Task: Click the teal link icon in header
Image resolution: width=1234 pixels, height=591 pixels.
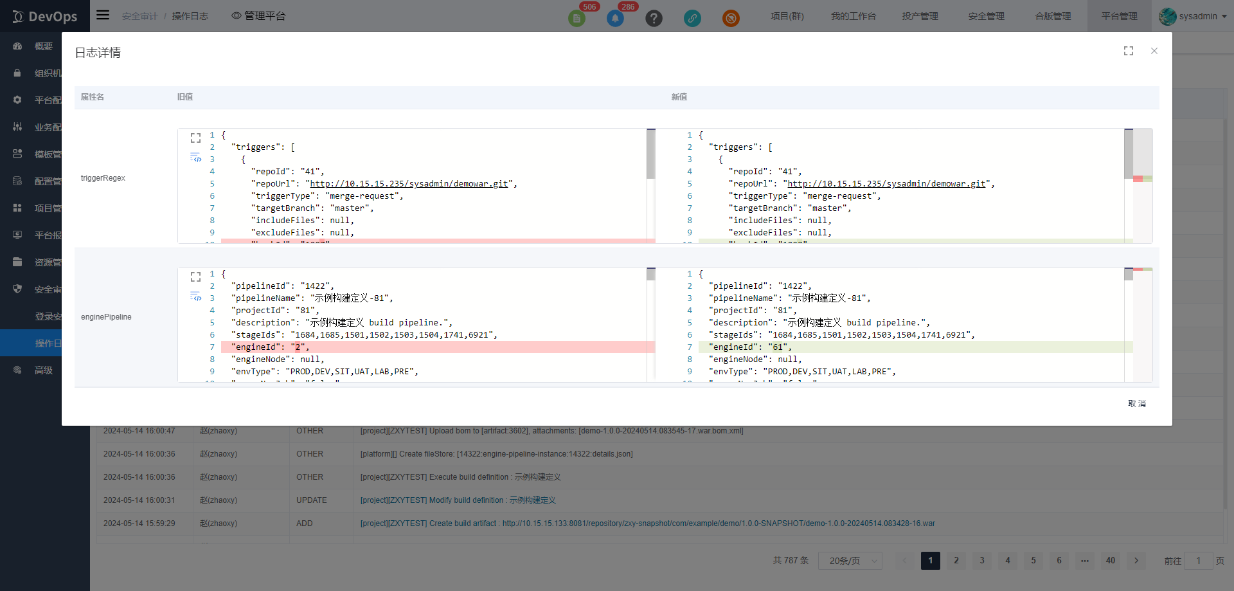Action: (692, 18)
